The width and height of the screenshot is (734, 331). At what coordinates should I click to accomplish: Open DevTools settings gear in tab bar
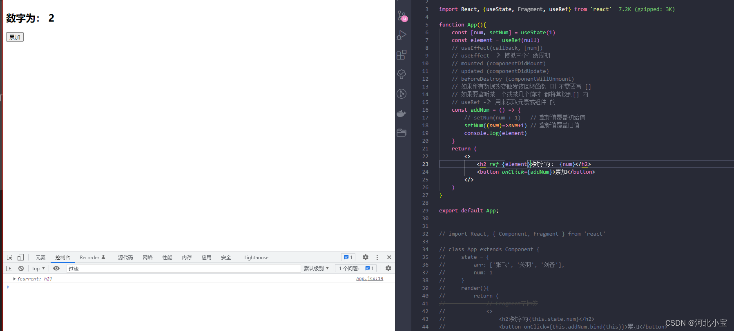coord(365,257)
